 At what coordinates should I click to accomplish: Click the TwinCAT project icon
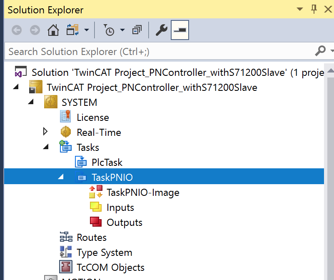[x=35, y=87]
